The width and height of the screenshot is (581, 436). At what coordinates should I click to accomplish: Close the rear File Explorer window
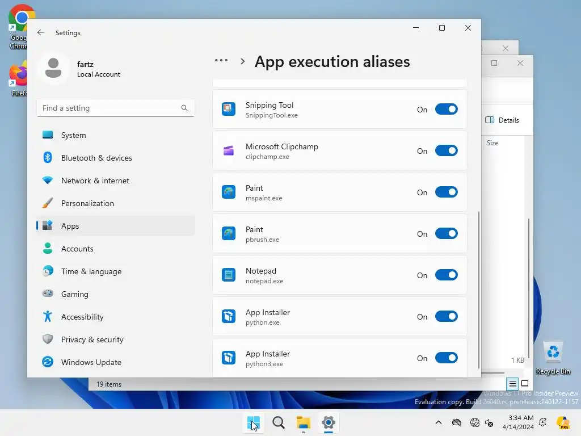click(506, 48)
